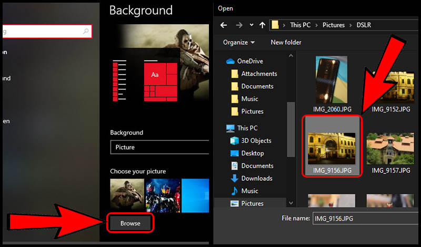Click the Settings search input field

(x=47, y=32)
